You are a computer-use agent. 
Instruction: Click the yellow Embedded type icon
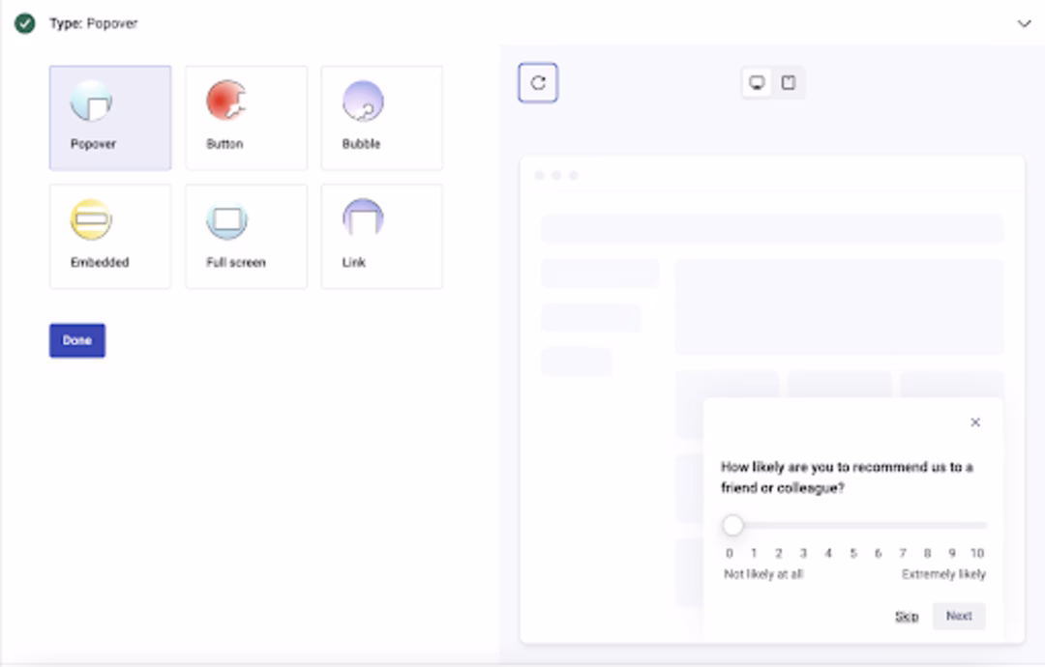[x=91, y=219]
